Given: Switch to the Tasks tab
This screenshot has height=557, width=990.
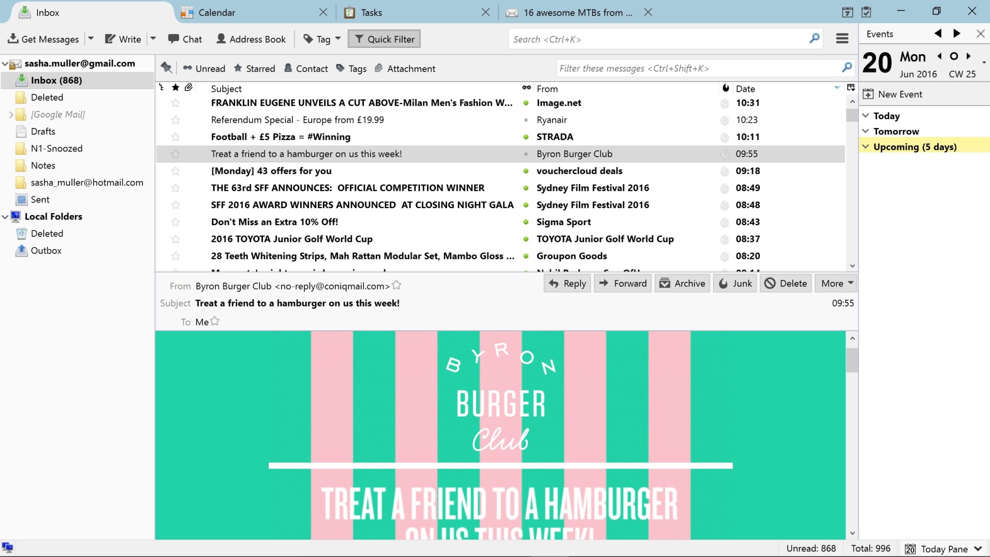Looking at the screenshot, I should 370,12.
